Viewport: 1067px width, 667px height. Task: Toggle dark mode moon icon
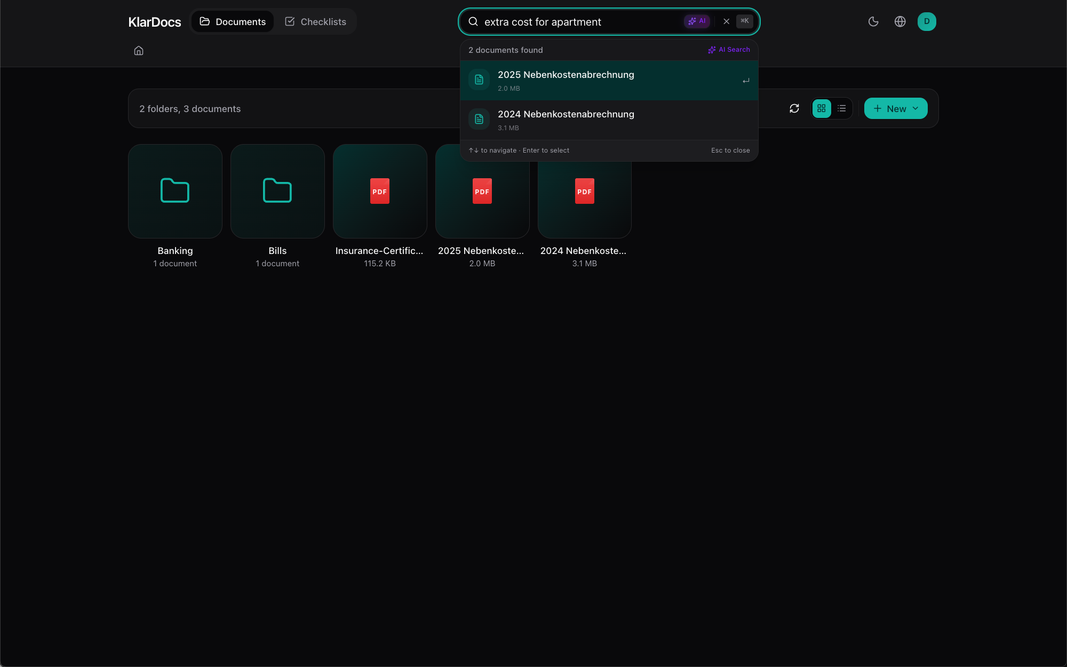click(873, 22)
